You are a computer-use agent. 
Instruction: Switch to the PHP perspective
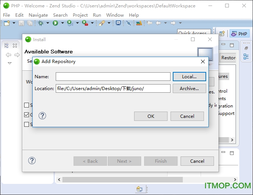[x=239, y=34]
